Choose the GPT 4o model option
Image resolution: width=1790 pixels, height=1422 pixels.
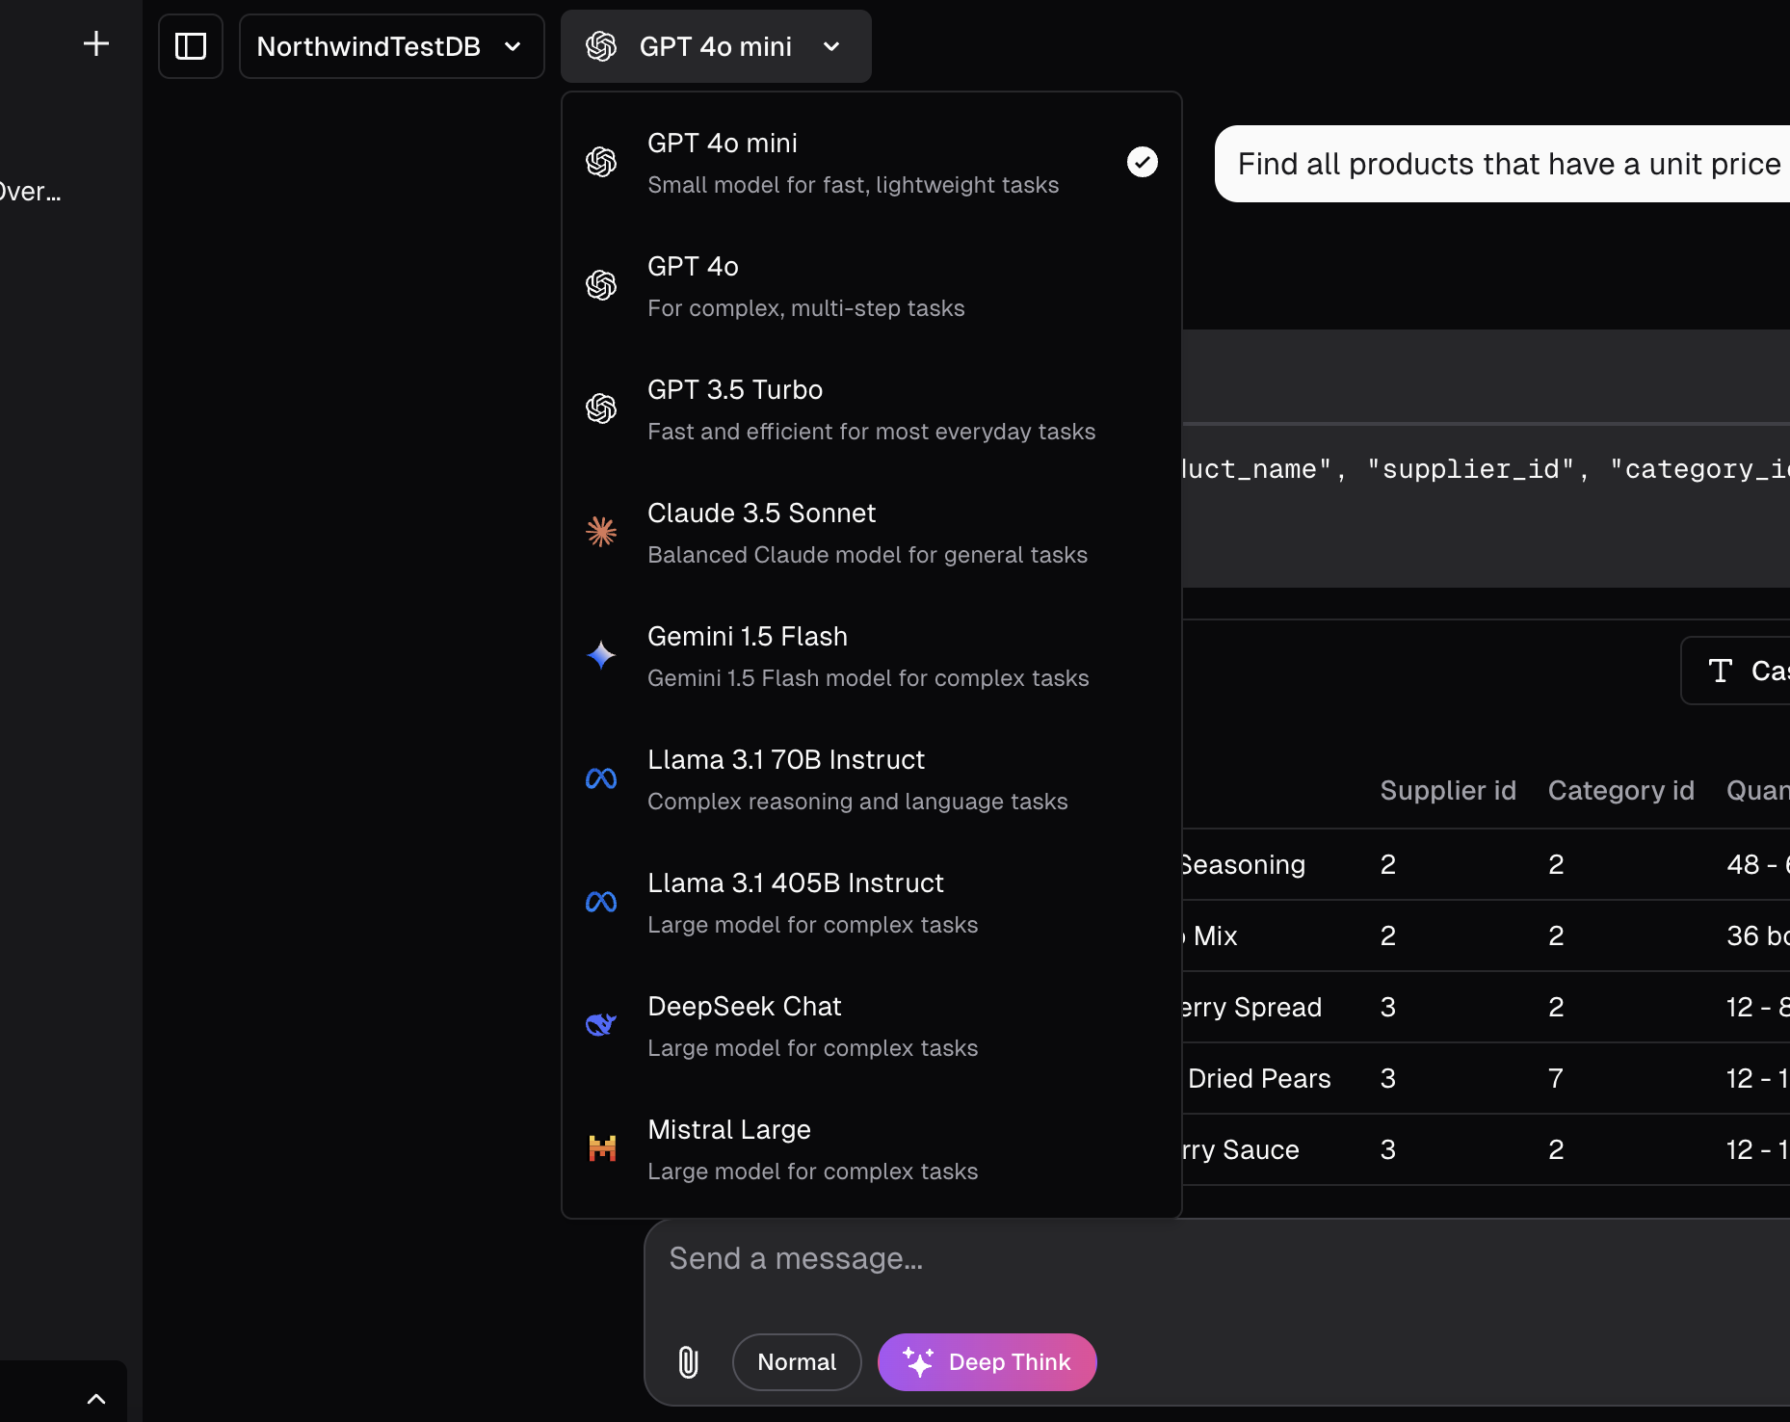point(871,286)
